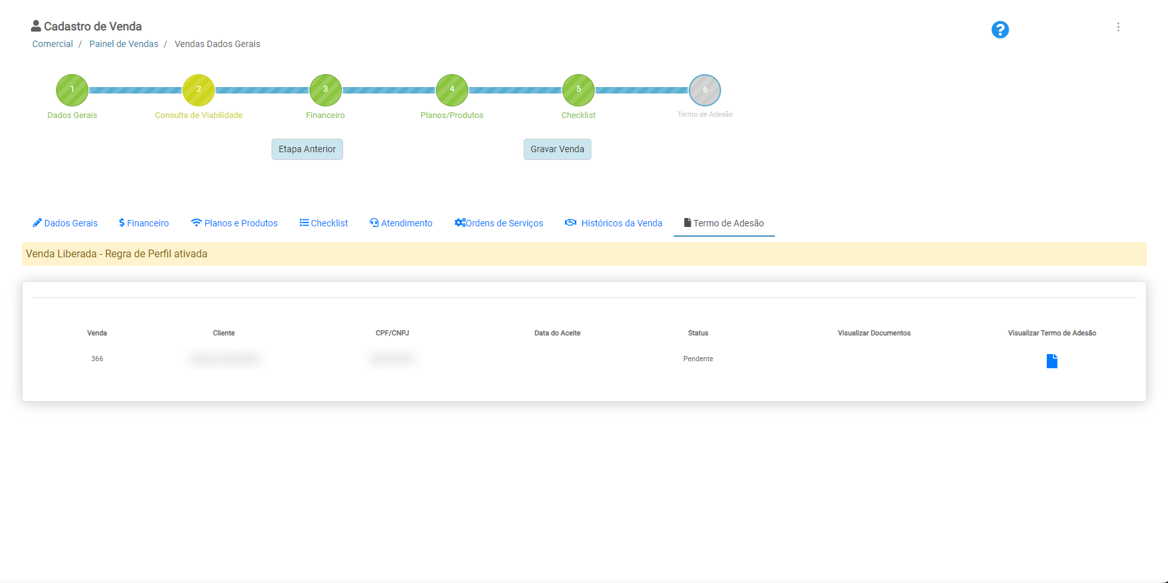View the Atendimento tab
The image size is (1168, 583).
point(401,223)
